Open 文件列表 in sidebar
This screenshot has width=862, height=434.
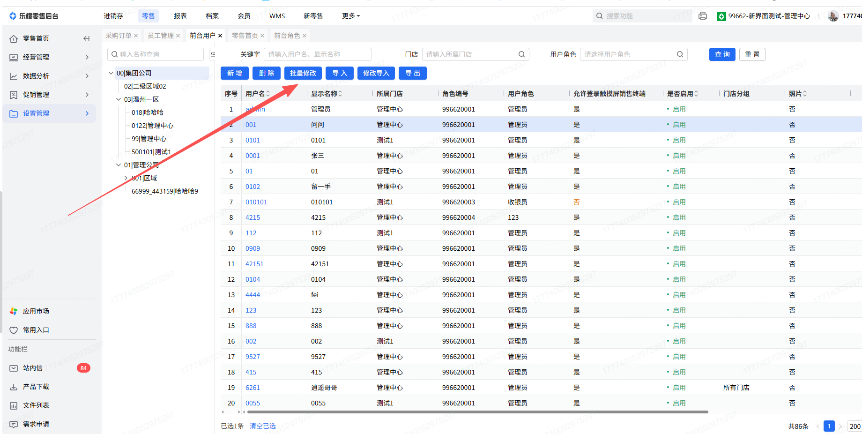(x=36, y=405)
